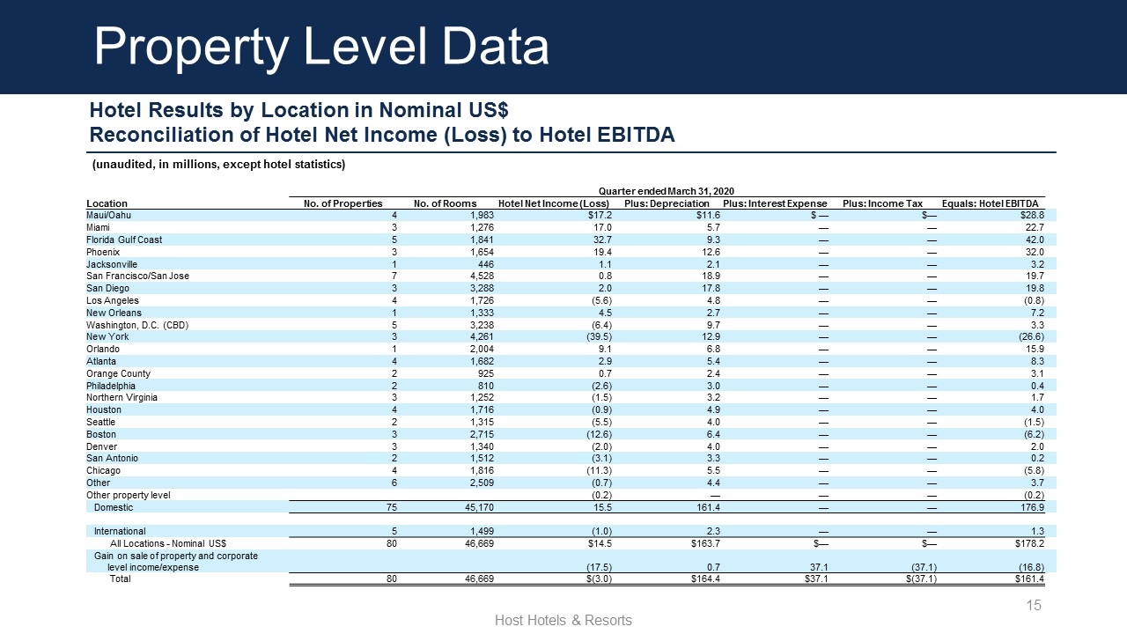Select the Total interest expense value '$37.1'
The height and width of the screenshot is (634, 1127).
(x=816, y=579)
